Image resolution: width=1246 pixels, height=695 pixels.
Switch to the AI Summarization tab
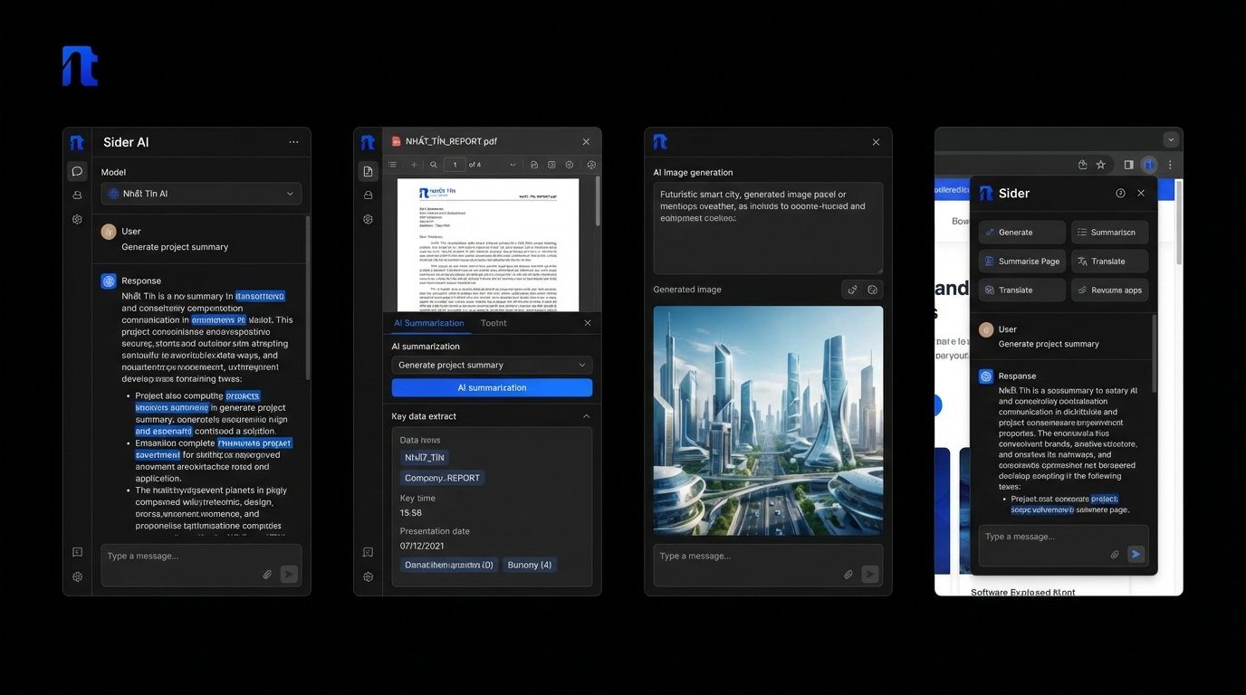428,323
